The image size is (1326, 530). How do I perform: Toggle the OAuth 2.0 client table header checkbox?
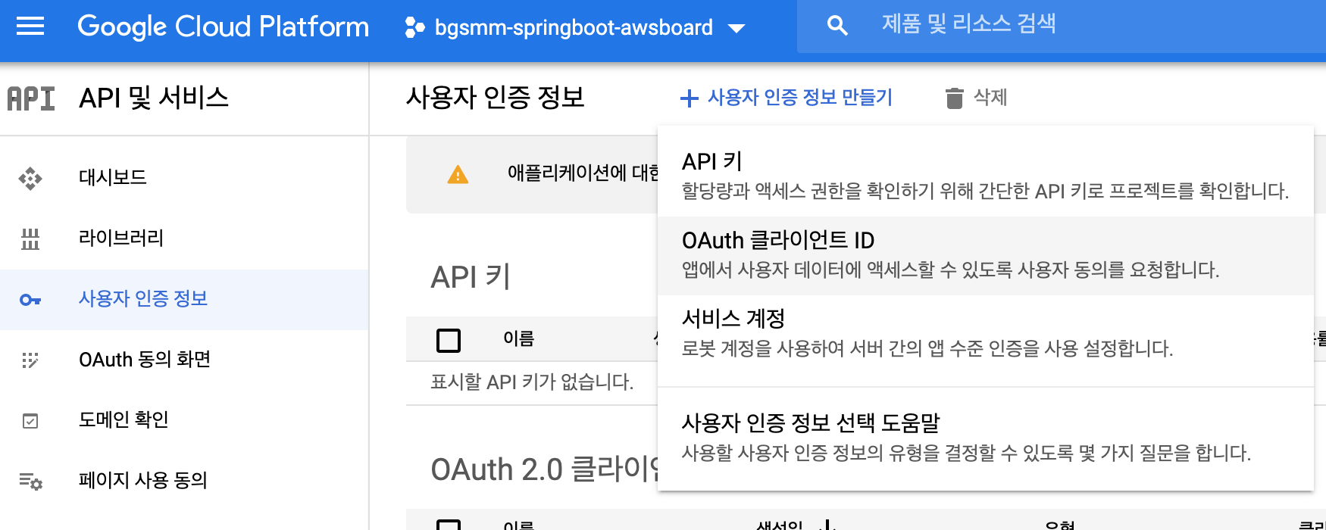click(449, 524)
